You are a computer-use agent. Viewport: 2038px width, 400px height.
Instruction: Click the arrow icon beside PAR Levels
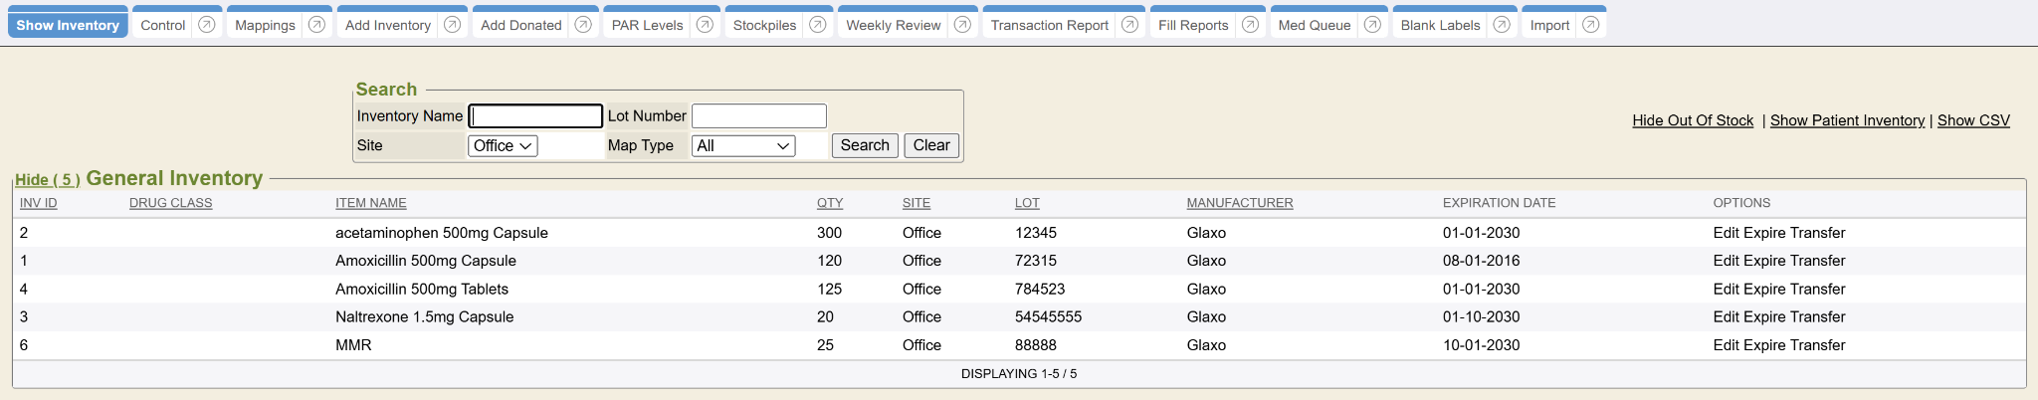coord(705,25)
